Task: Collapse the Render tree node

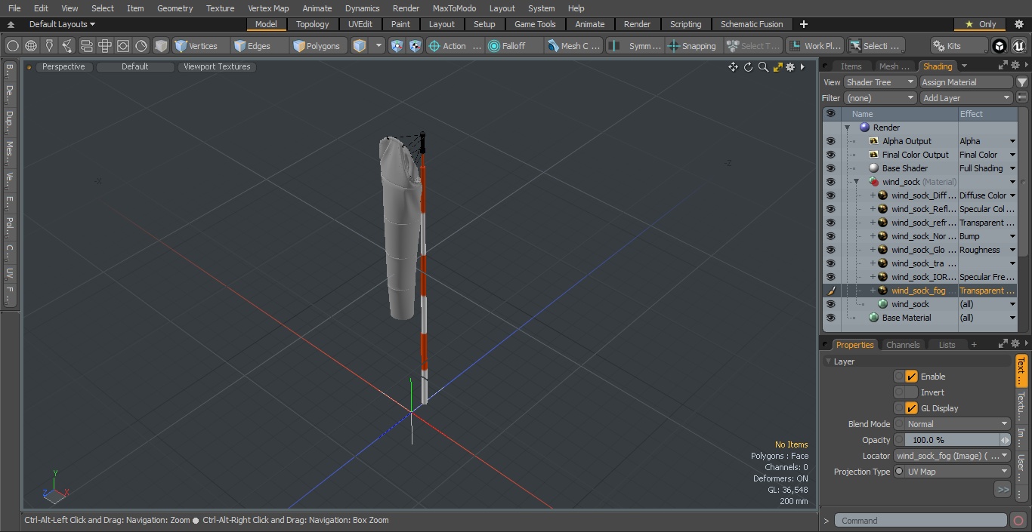Action: (x=847, y=128)
